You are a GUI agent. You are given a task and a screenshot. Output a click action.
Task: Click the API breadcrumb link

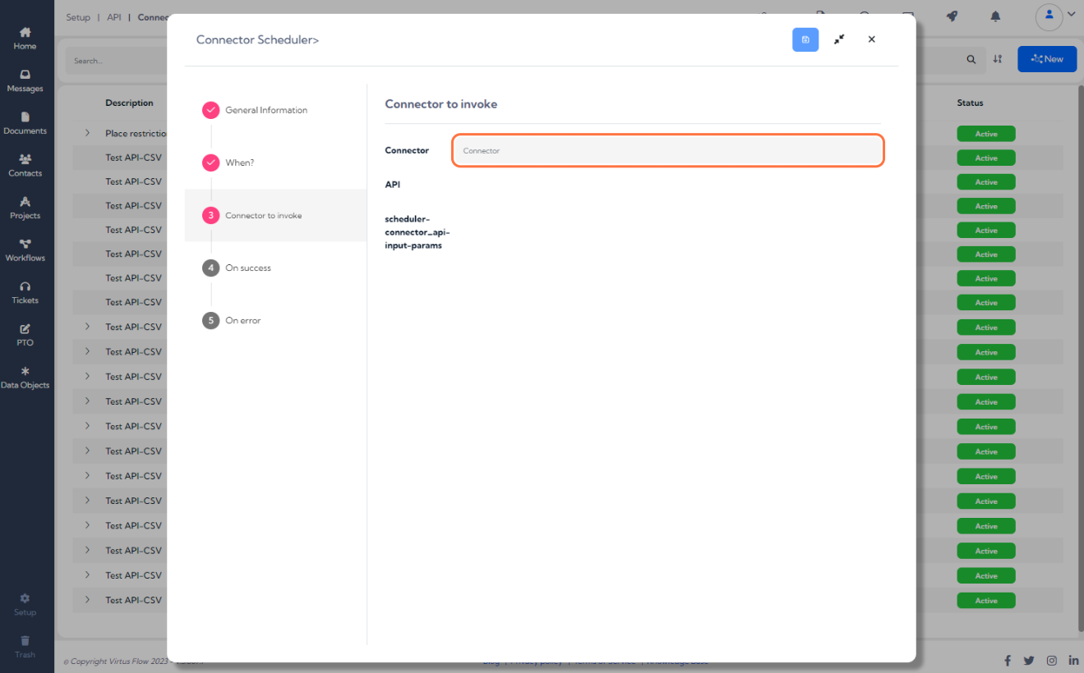113,16
